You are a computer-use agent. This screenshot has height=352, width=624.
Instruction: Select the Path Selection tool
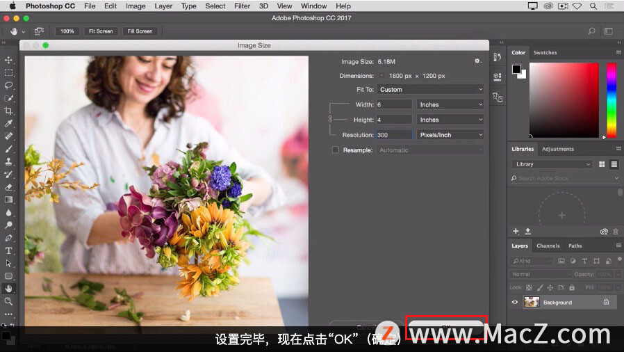point(8,263)
